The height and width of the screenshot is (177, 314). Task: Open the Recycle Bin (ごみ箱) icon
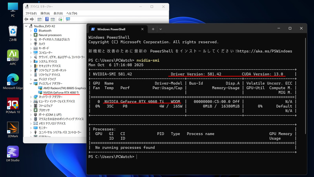[x=13, y=33]
